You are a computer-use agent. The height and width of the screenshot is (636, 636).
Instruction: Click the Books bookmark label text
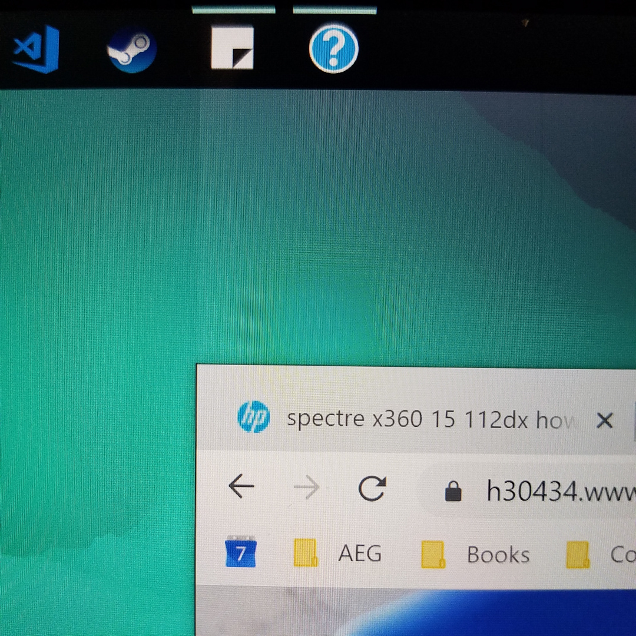click(498, 554)
